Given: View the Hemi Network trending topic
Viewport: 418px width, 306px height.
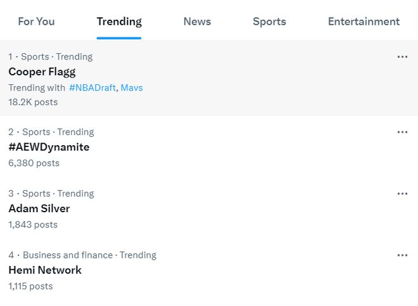Looking at the screenshot, I should [x=45, y=270].
